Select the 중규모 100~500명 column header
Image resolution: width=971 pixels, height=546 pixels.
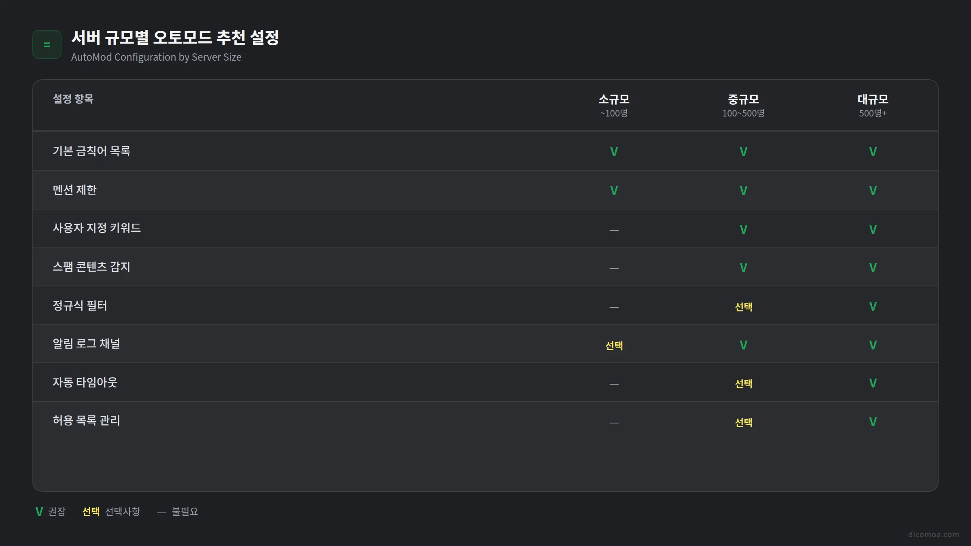tap(743, 106)
